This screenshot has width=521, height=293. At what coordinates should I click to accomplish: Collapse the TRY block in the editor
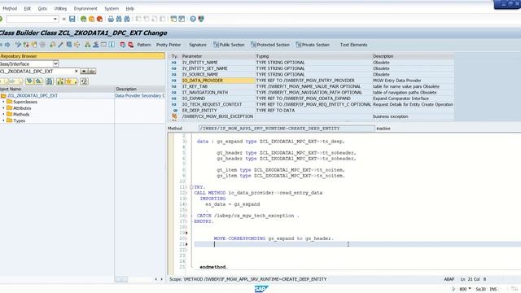pyautogui.click(x=191, y=187)
